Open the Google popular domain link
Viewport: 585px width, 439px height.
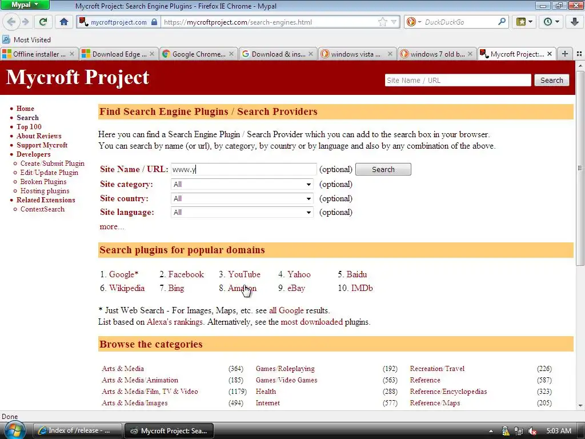coord(123,274)
